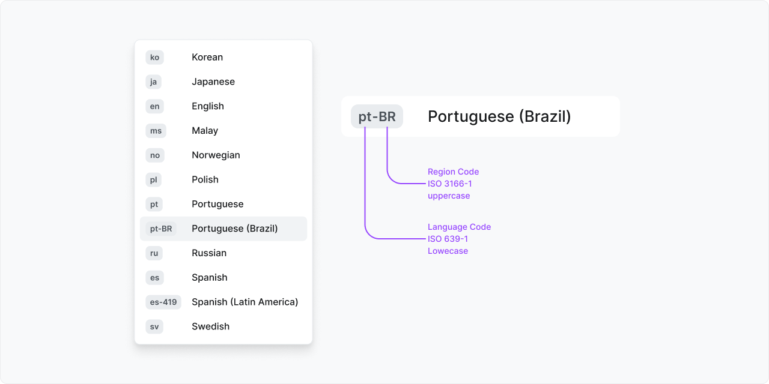The width and height of the screenshot is (769, 384).
Task: Choose the Spanish language option
Action: [223, 277]
